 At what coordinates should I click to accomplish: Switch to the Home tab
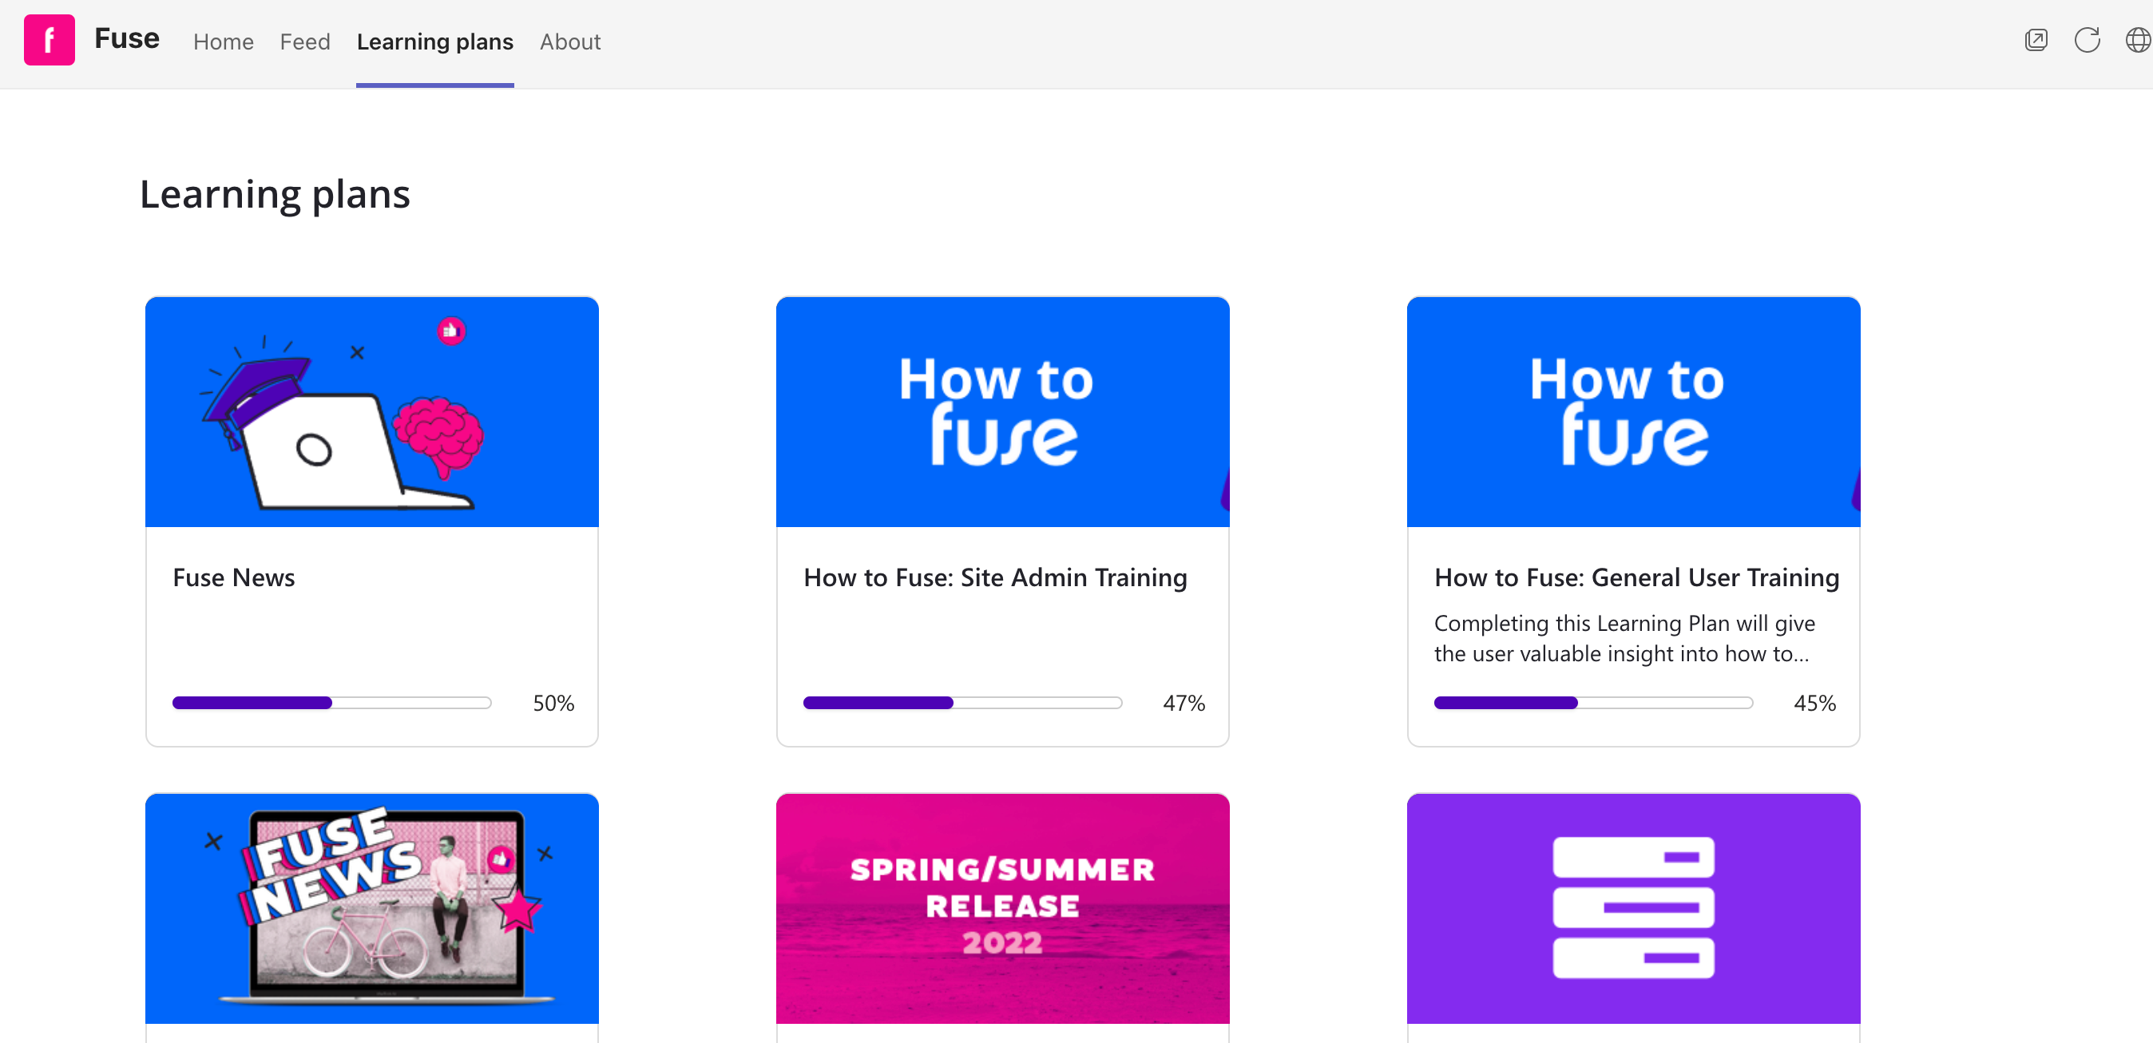223,42
